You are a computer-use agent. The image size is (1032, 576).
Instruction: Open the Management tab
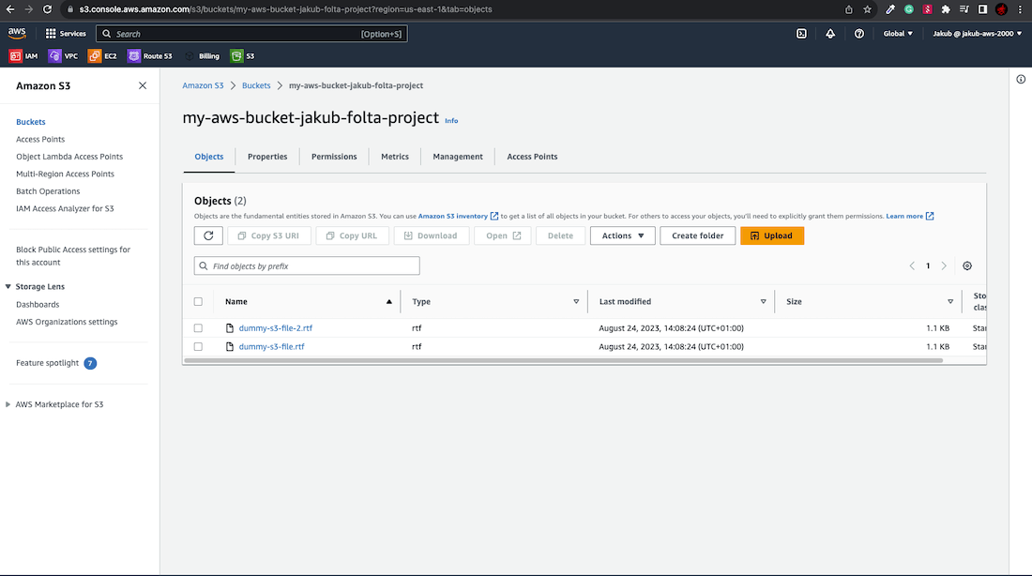click(x=458, y=157)
